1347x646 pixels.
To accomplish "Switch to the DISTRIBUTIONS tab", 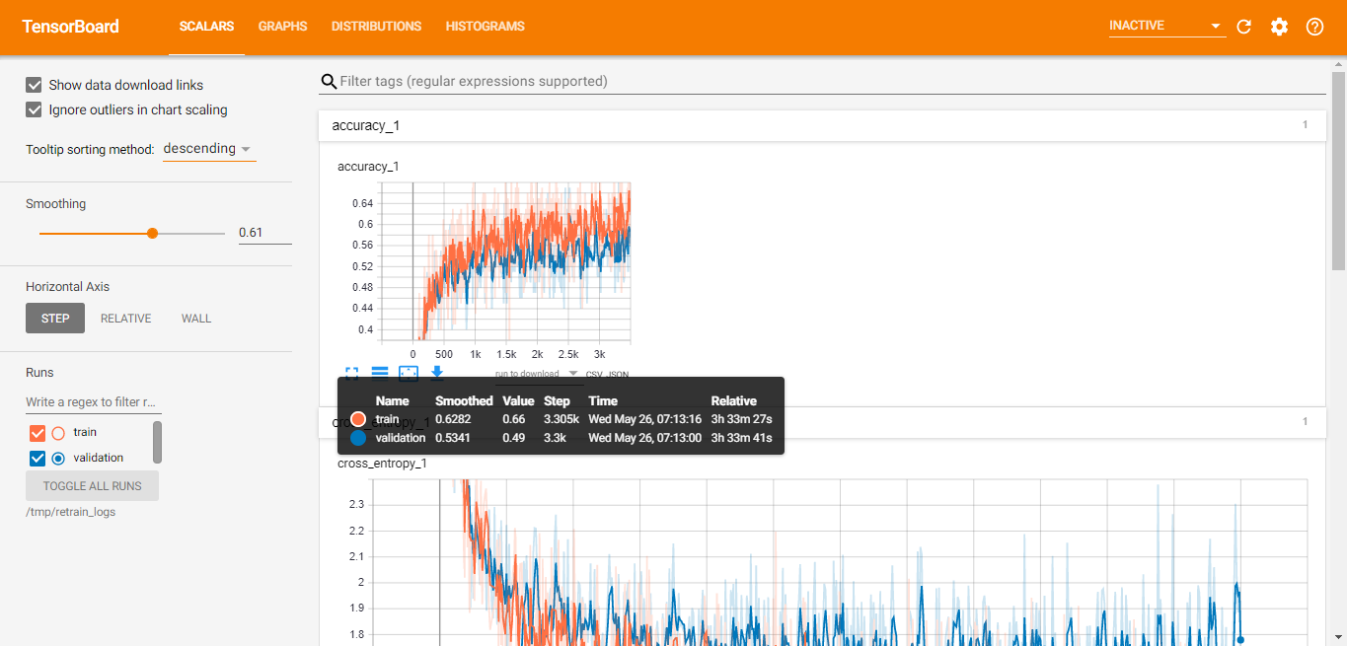I will tap(376, 27).
